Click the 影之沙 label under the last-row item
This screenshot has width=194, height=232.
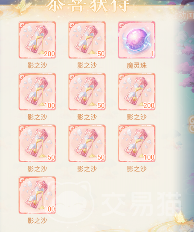point(37,220)
